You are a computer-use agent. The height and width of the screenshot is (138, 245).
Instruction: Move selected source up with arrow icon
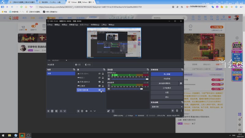coord(91,111)
